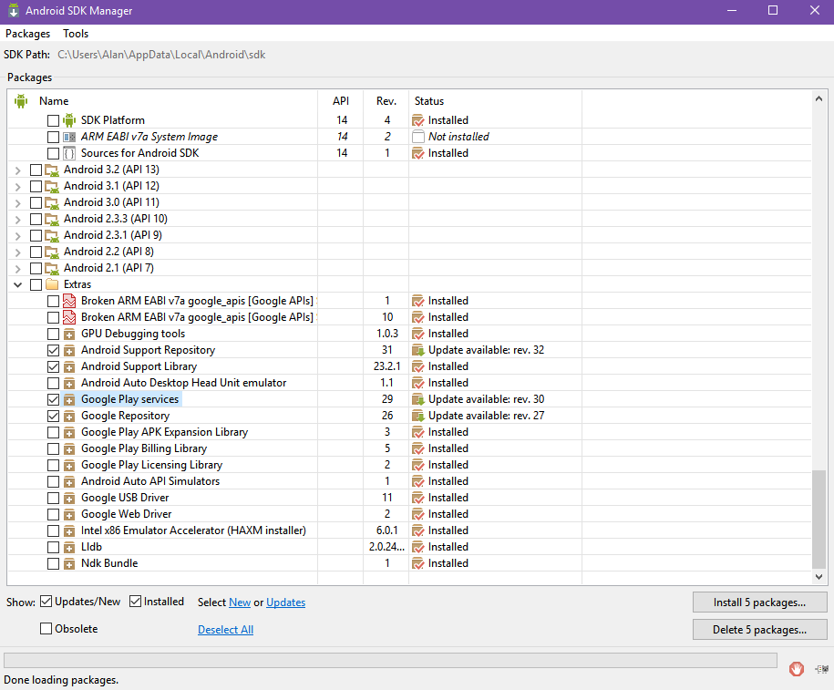The height and width of the screenshot is (690, 834).
Task: Click the ARM EABI v7a System Image icon
Action: pyautogui.click(x=69, y=137)
